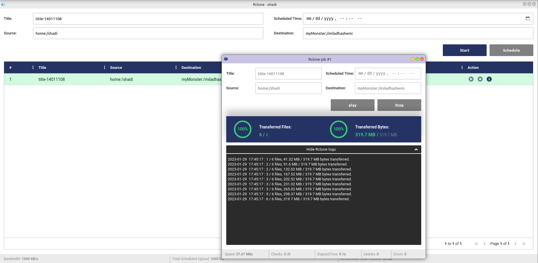Jump to the first page of jobs

476,244
